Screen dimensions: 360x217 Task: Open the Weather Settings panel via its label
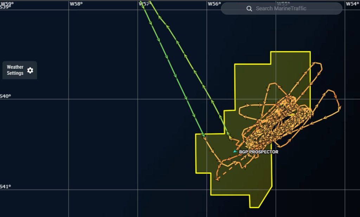[15, 70]
